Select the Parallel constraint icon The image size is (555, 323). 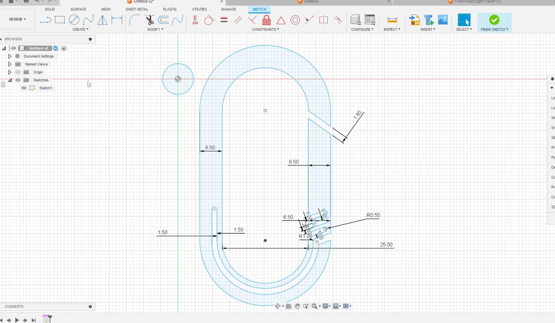point(238,20)
